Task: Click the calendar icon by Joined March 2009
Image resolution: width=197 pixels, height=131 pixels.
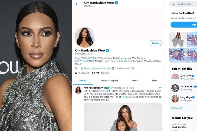Action: pos(113,68)
